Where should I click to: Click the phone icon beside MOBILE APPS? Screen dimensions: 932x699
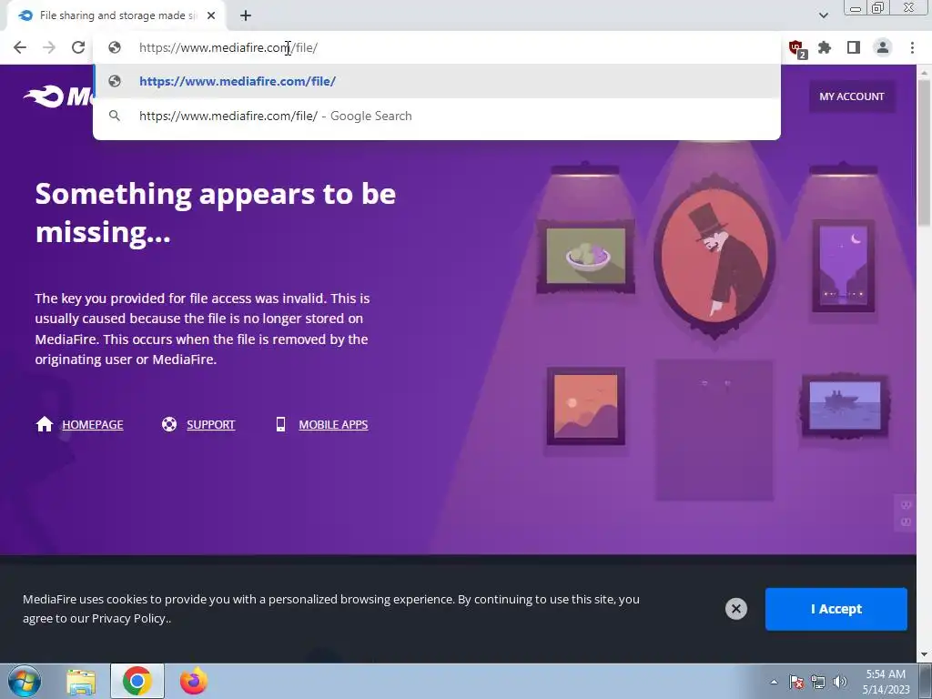[280, 424]
